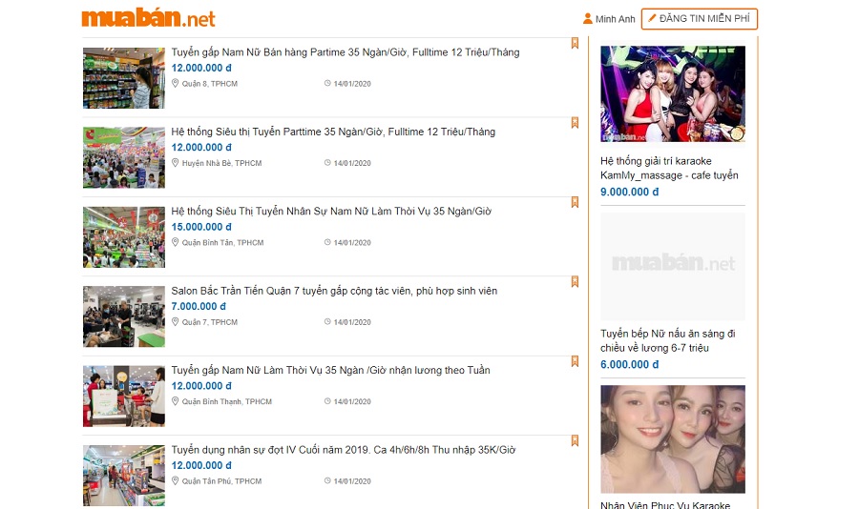Click the location pin for Huyện Nhà Bè
The image size is (859, 509).
pos(176,163)
